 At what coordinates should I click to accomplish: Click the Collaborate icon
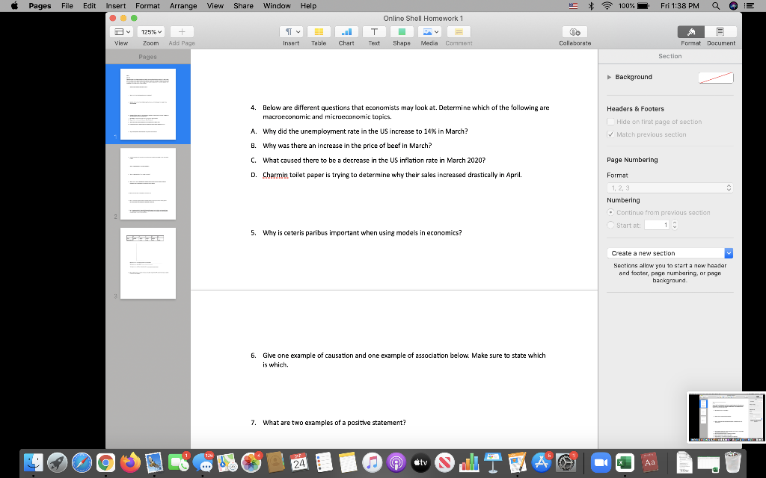(574, 31)
